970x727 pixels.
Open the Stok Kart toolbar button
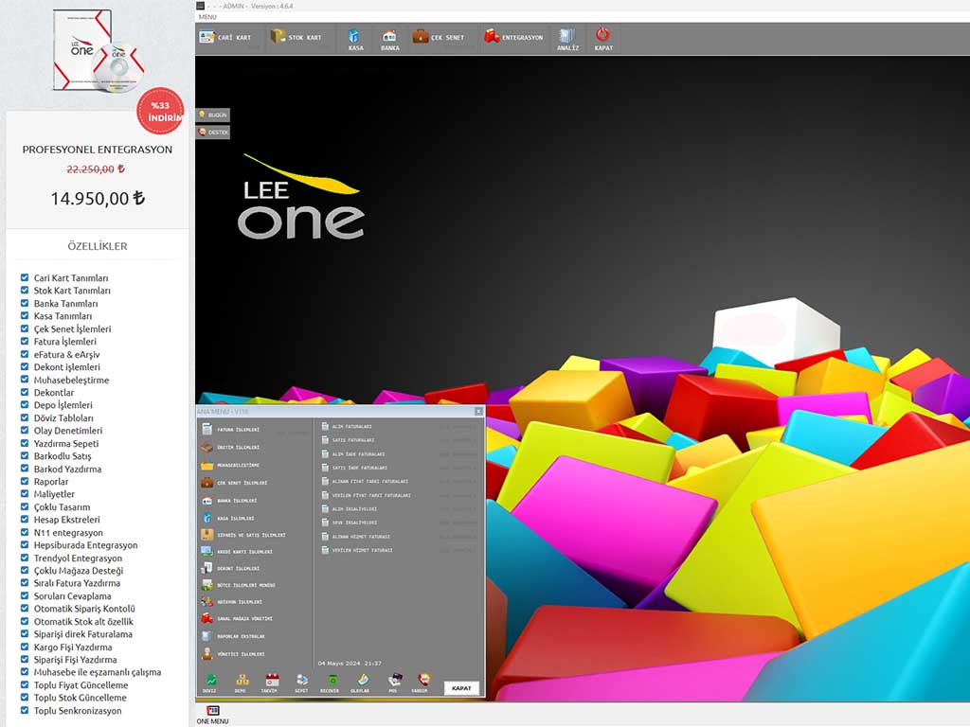tap(296, 38)
